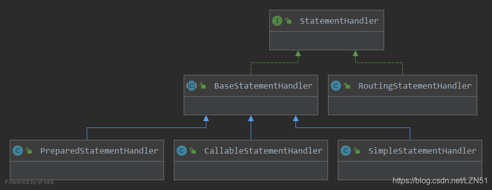The width and height of the screenshot is (492, 190).
Task: Click the members compartment of SimpleStatementHandler
Action: [410, 171]
